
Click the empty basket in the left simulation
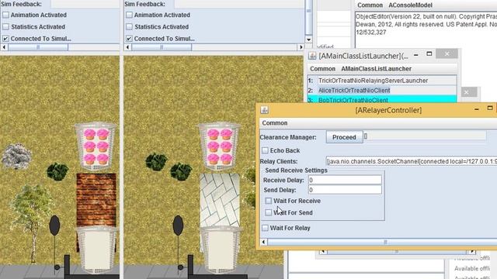coord(96,250)
